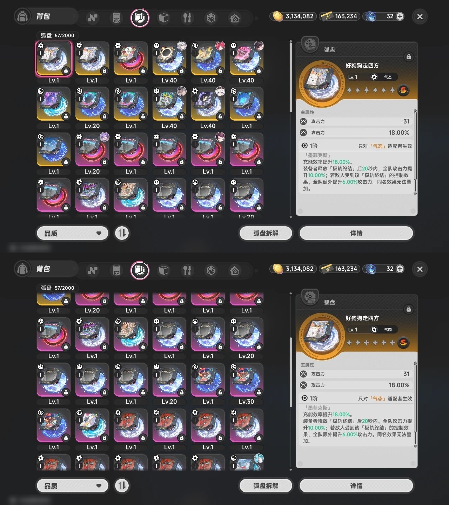
Task: Click the plus icon beside 32 in upper screenshot
Action: pos(400,16)
